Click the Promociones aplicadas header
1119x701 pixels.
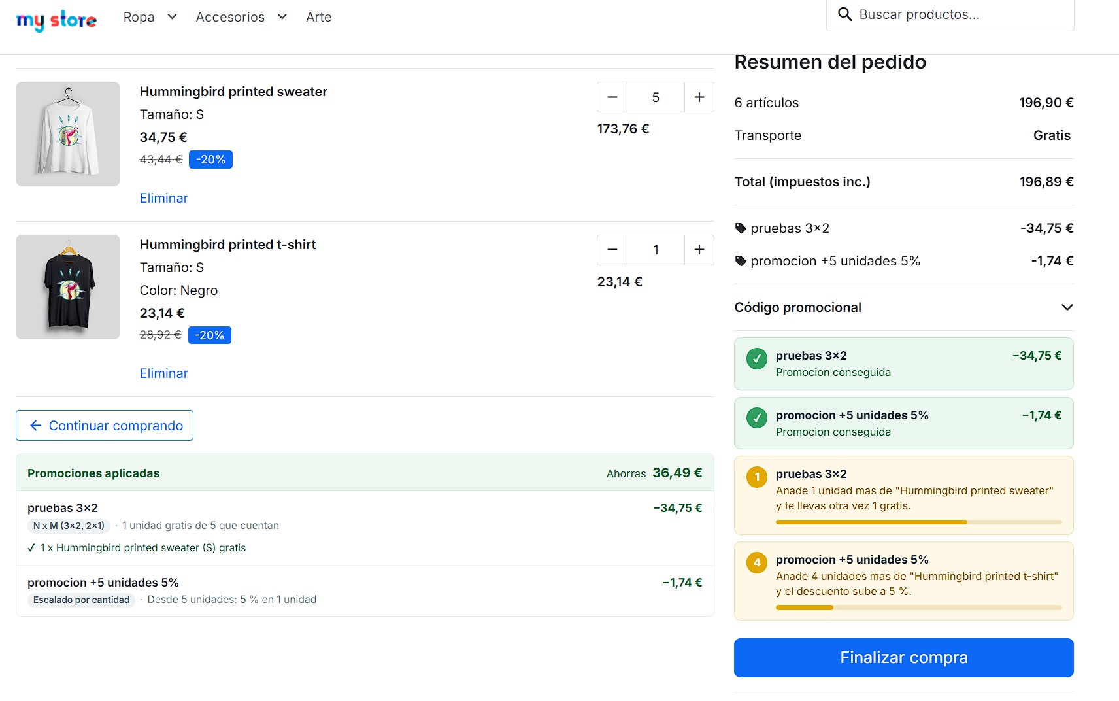coord(93,473)
